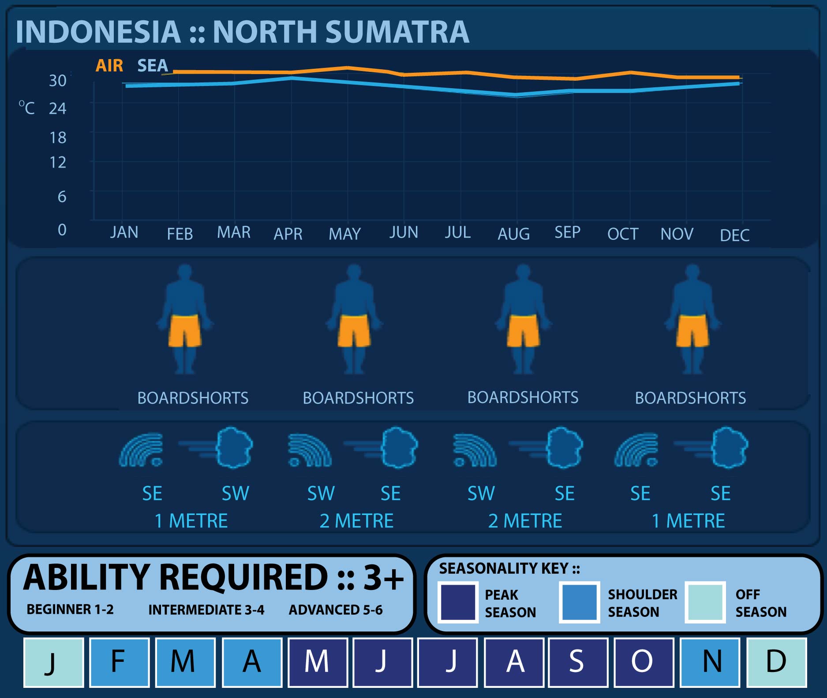Select the F February month box
This screenshot has height=698, width=827.
point(119,662)
